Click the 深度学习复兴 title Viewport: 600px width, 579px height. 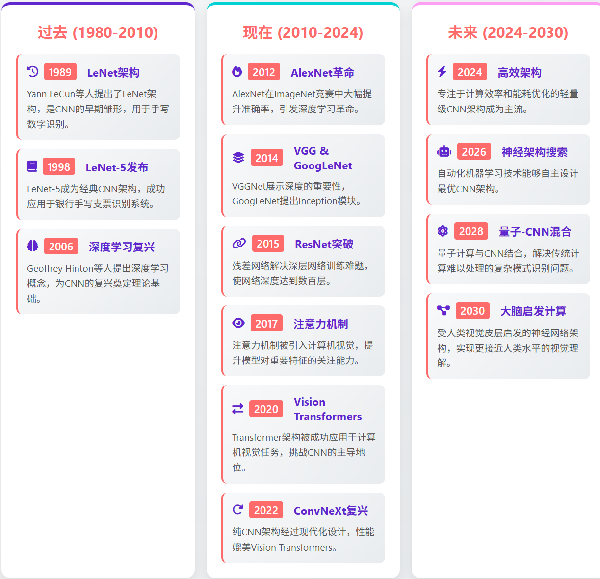click(122, 247)
